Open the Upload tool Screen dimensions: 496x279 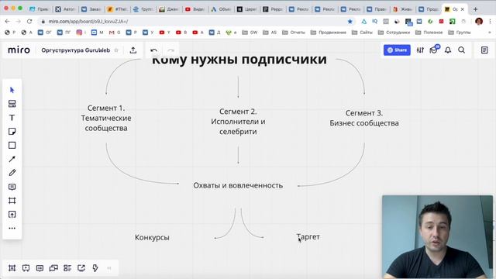tap(12, 215)
